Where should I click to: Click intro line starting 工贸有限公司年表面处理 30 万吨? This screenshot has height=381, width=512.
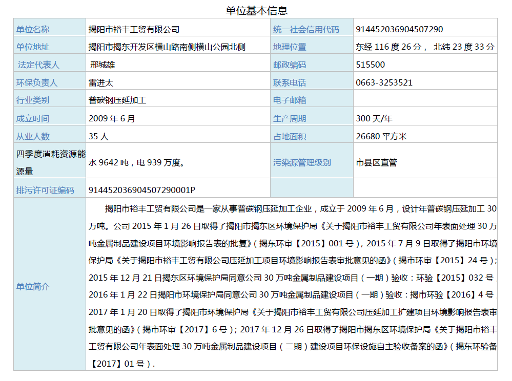[x=293, y=346]
